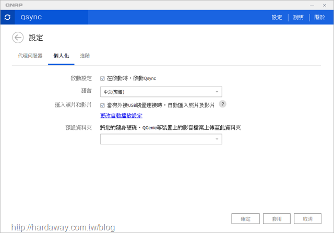Image resolution: width=334 pixels, height=233 pixels.
Task: Click the 更改自動播放設定 link
Action: tap(121, 116)
